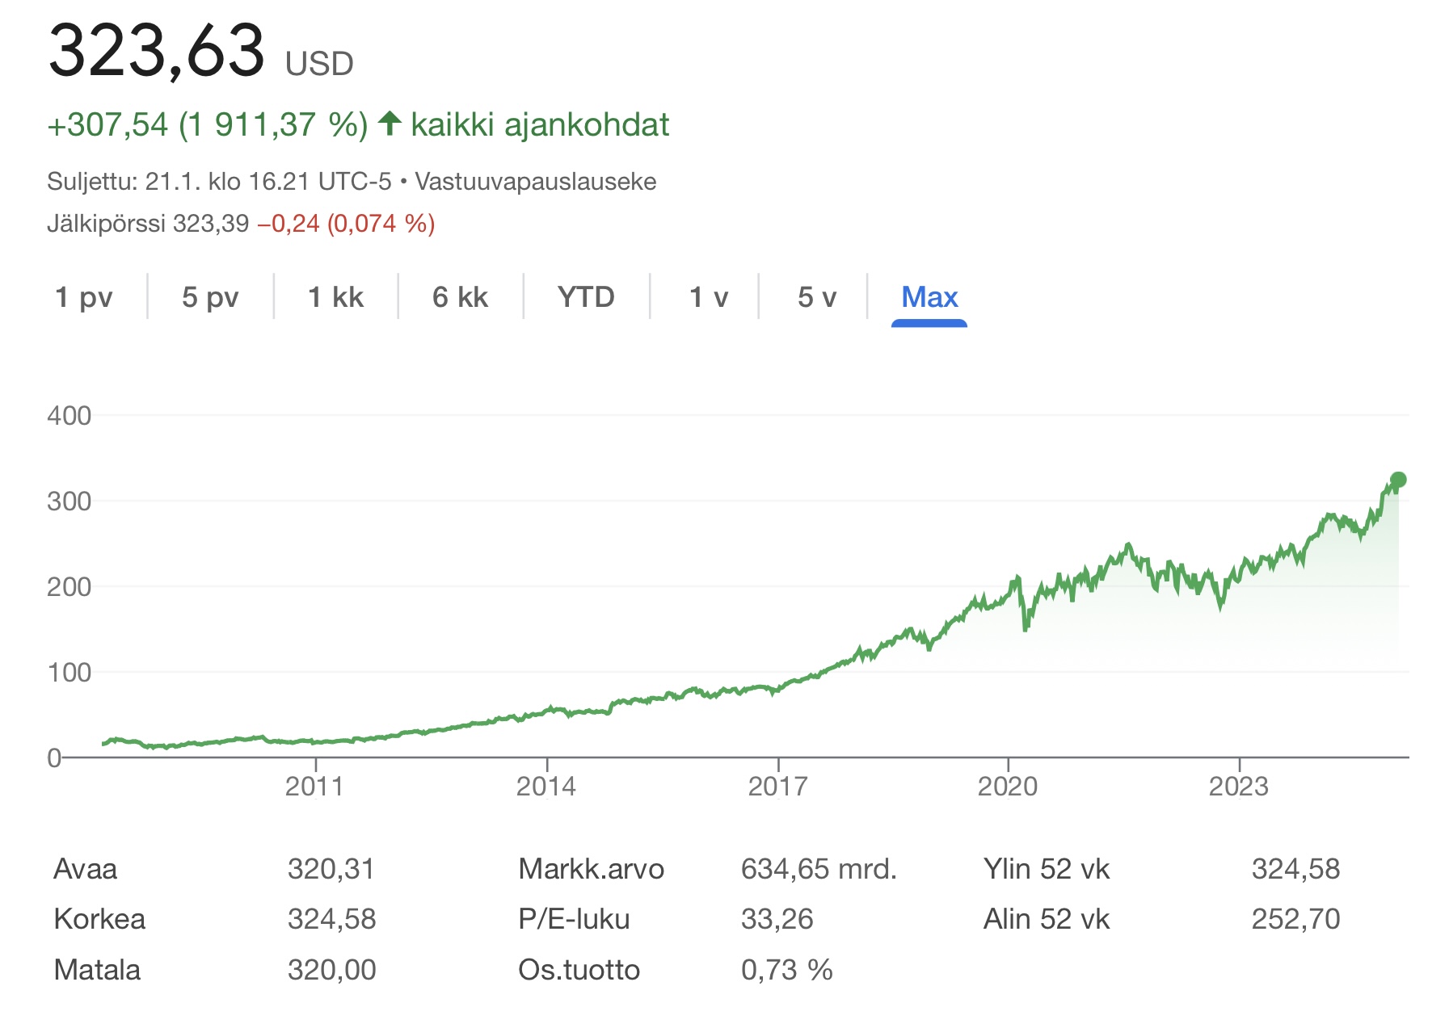Choose the 5 v time range
The image size is (1449, 1024).
click(x=816, y=297)
